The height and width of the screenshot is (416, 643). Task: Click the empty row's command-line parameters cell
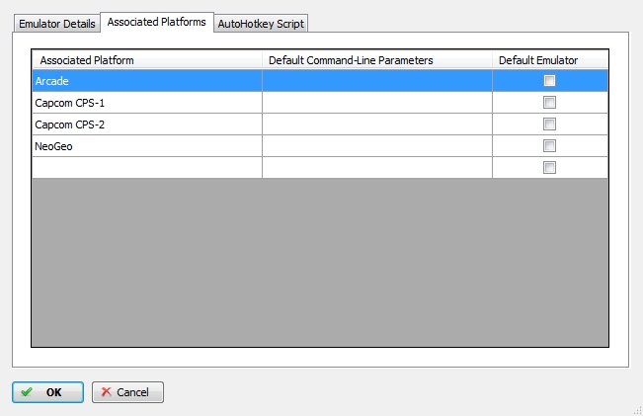pyautogui.click(x=377, y=168)
